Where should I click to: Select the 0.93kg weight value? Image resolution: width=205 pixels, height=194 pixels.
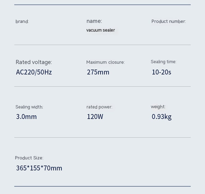point(162,117)
